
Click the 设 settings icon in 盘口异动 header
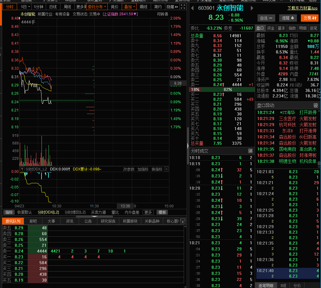coord(316,105)
